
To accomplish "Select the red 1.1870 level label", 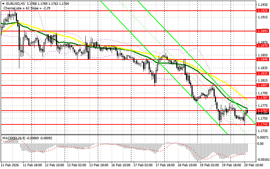I will [x=262, y=46].
